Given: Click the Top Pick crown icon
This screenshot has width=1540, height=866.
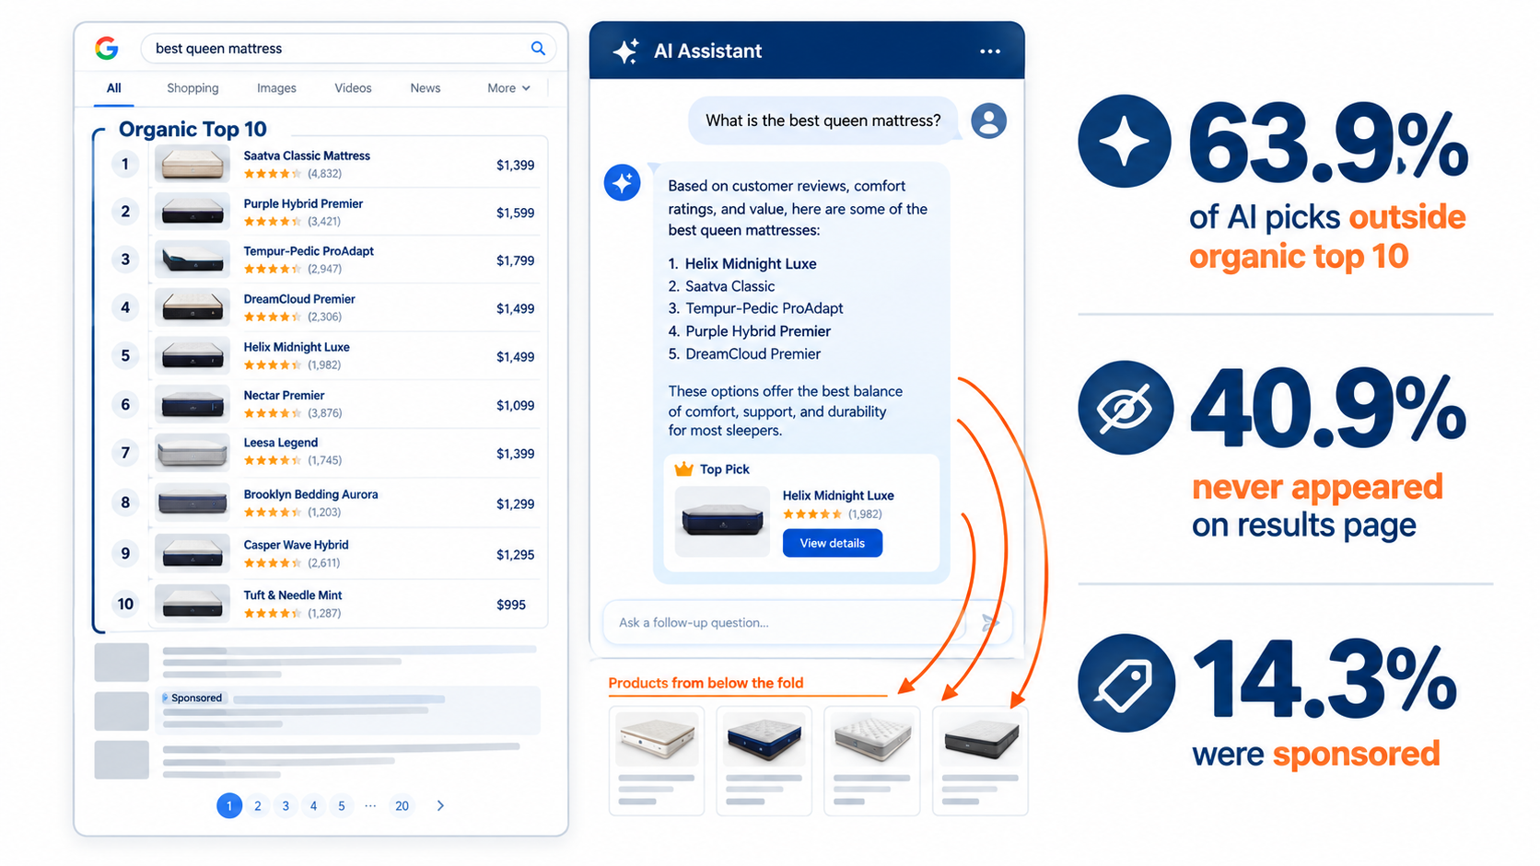Looking at the screenshot, I should 683,469.
